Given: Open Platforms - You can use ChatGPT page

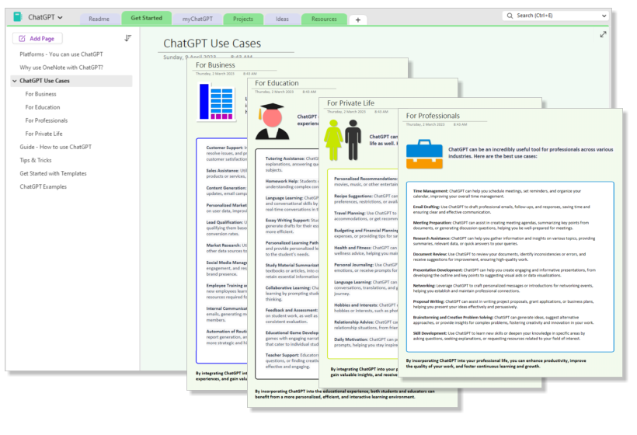Looking at the screenshot, I should pos(61,54).
